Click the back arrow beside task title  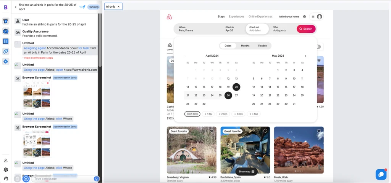tap(16, 7)
